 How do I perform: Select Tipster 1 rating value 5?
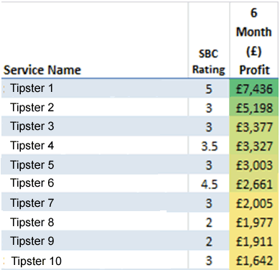point(209,89)
